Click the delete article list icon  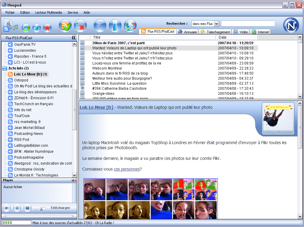coord(80,26)
